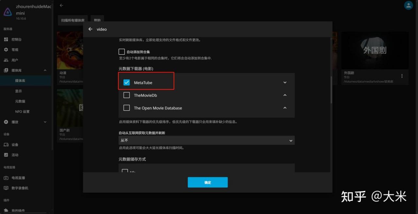Click the 扫描所有媒体库 scan button
This screenshot has width=418, height=214.
click(73, 20)
